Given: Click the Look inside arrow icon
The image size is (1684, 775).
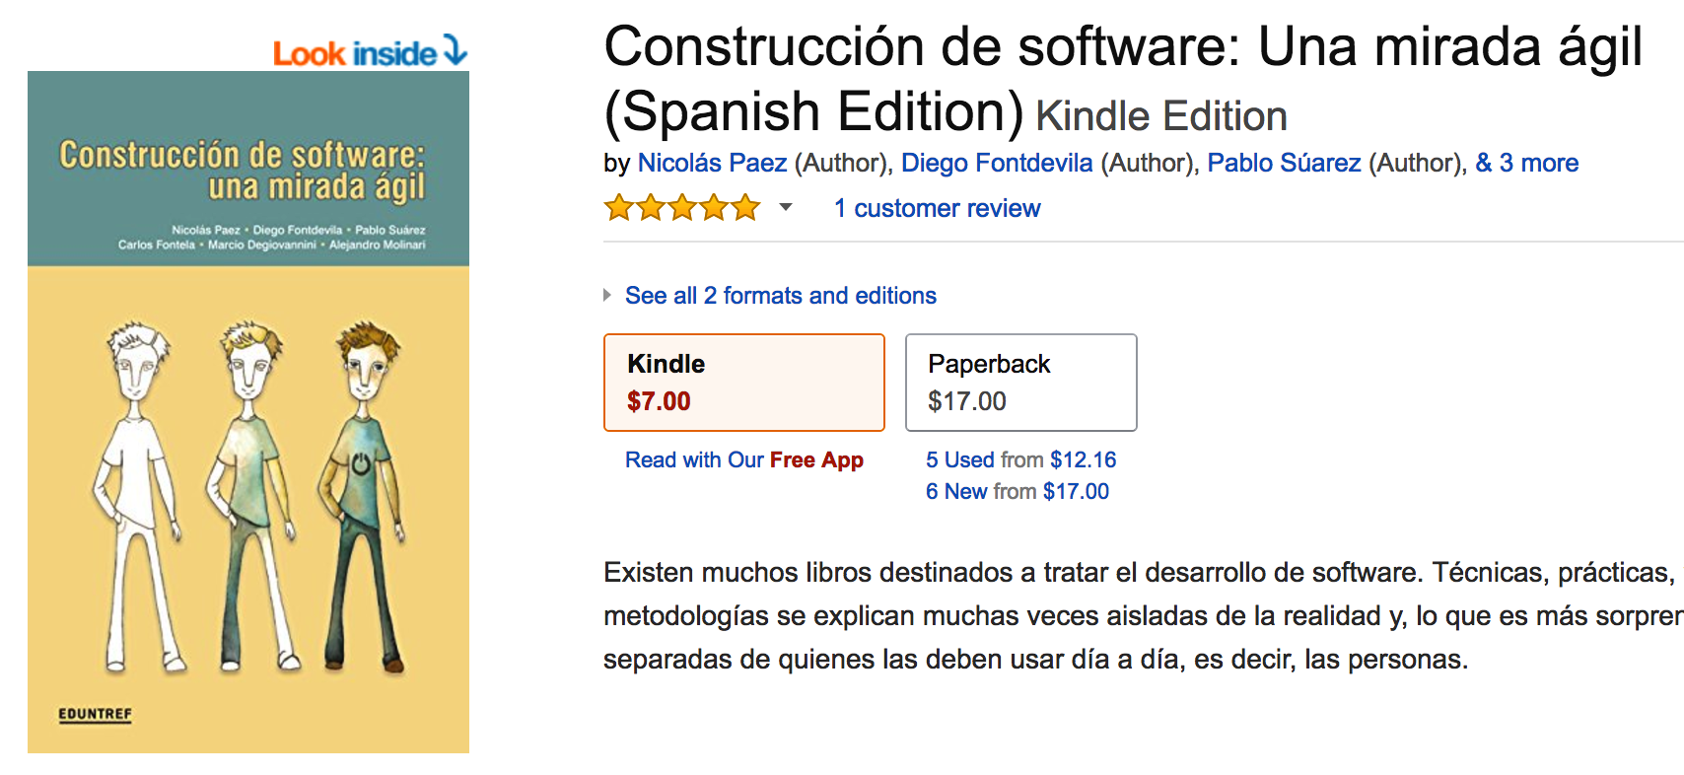Looking at the screenshot, I should pyautogui.click(x=455, y=49).
